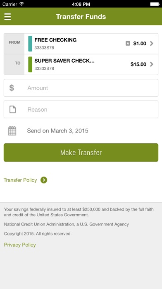This screenshot has width=162, height=289.
Task: Tap the green Super Saver color bar
Action: pos(30,64)
